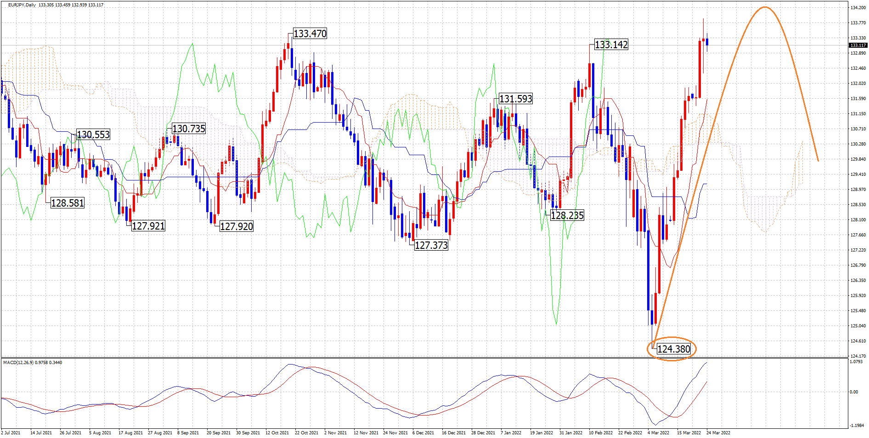869x438 pixels.
Task: Select the 12 Oct 2021 date on time axis
Action: 277,433
